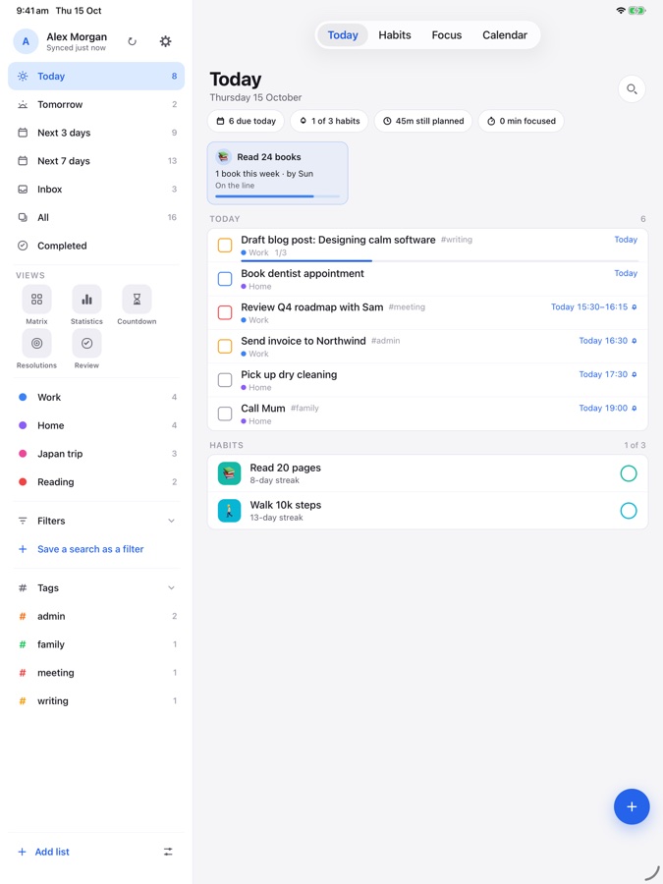Viewport: 663px width, 884px height.
Task: Check off Call Mum task
Action: click(x=225, y=414)
